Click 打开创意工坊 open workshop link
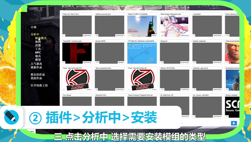The image size is (251, 142). [39, 85]
